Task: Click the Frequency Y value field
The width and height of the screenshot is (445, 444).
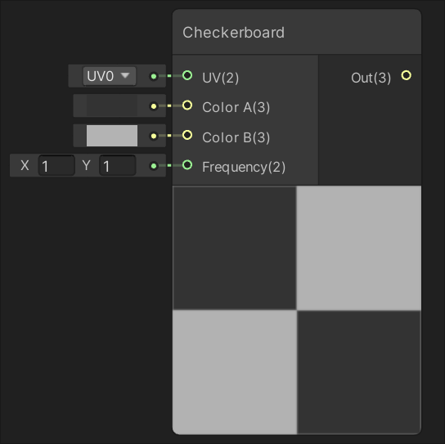Action: [x=118, y=166]
